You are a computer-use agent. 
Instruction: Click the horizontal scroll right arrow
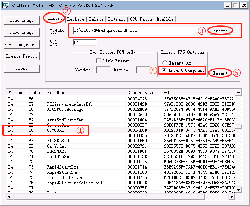pos(232,196)
